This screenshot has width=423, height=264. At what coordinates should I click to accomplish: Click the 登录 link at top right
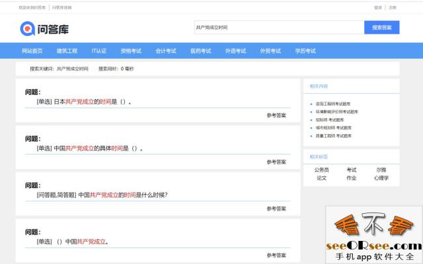tap(378, 7)
